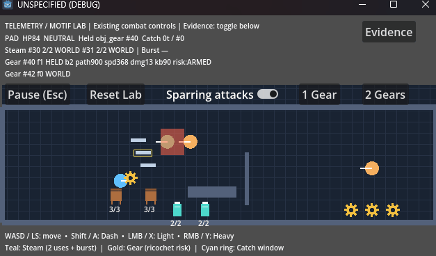
Task: Minimize the UNSPECIFIED (DEBUG) window
Action: pyautogui.click(x=362, y=4)
